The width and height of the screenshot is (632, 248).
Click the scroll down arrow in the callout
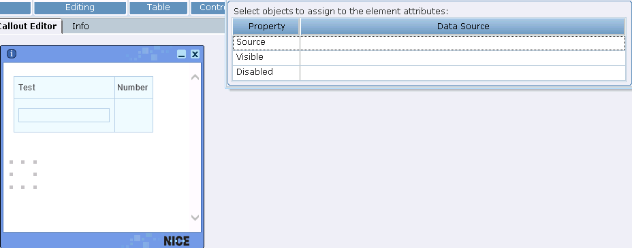pos(195,217)
